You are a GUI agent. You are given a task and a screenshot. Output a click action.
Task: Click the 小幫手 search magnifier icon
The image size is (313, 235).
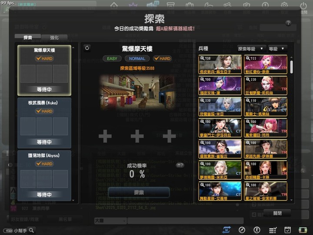[32, 230]
